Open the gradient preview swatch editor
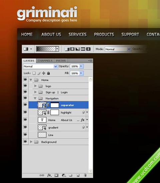This screenshot has height=183, width=160. tap(46, 49)
